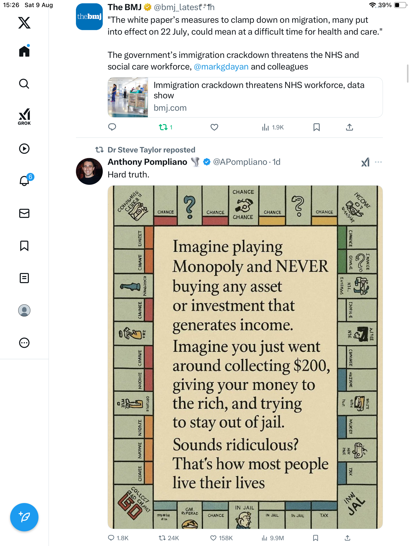
Task: Open share menu for The BMJ post
Action: [x=349, y=127]
